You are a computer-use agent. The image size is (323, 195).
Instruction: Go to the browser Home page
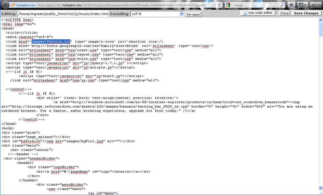[x=291, y=5]
